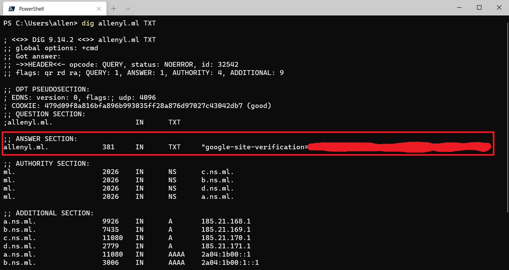Click the IPv6 address 2a04:1b00::1
The height and width of the screenshot is (270, 509).
[226, 255]
